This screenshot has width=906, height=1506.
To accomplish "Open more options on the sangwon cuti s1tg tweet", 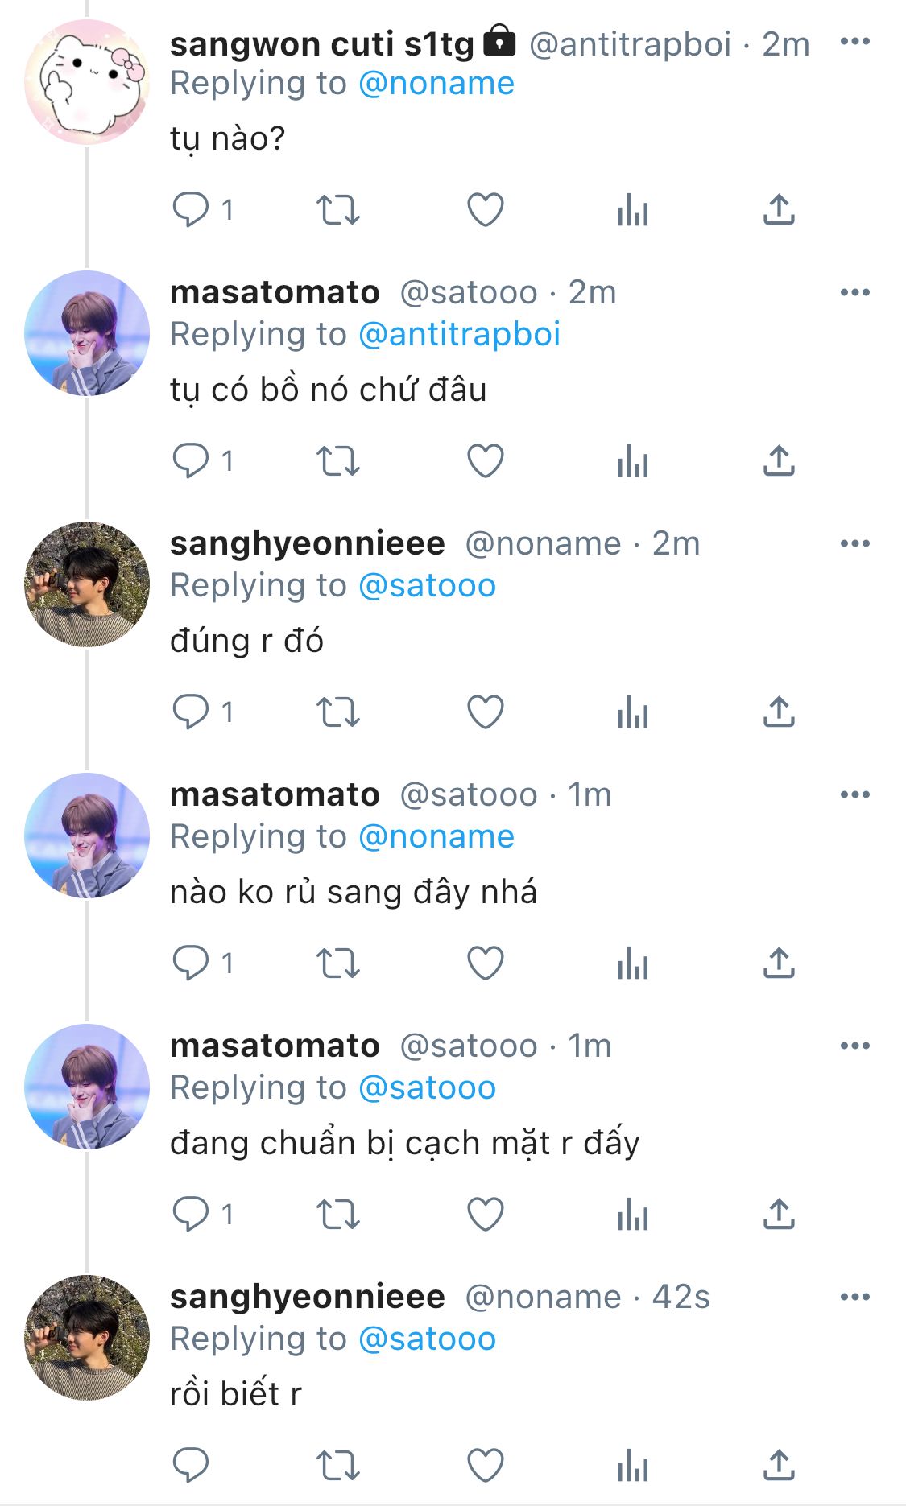I will tap(854, 42).
